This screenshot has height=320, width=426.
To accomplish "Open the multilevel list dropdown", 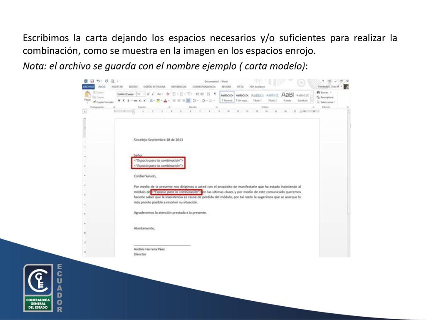I will click(191, 94).
